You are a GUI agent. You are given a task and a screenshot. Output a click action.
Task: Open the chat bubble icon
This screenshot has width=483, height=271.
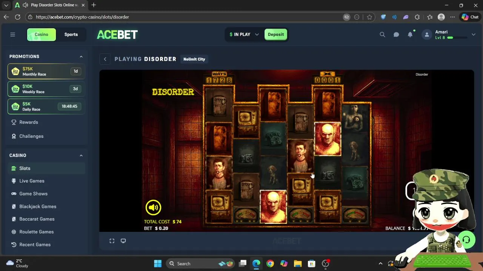pyautogui.click(x=396, y=35)
